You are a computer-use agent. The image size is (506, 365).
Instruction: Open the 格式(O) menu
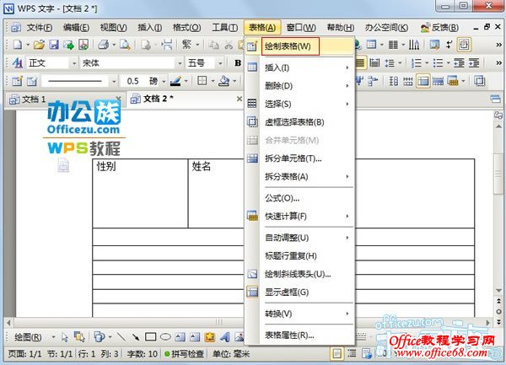coord(187,28)
